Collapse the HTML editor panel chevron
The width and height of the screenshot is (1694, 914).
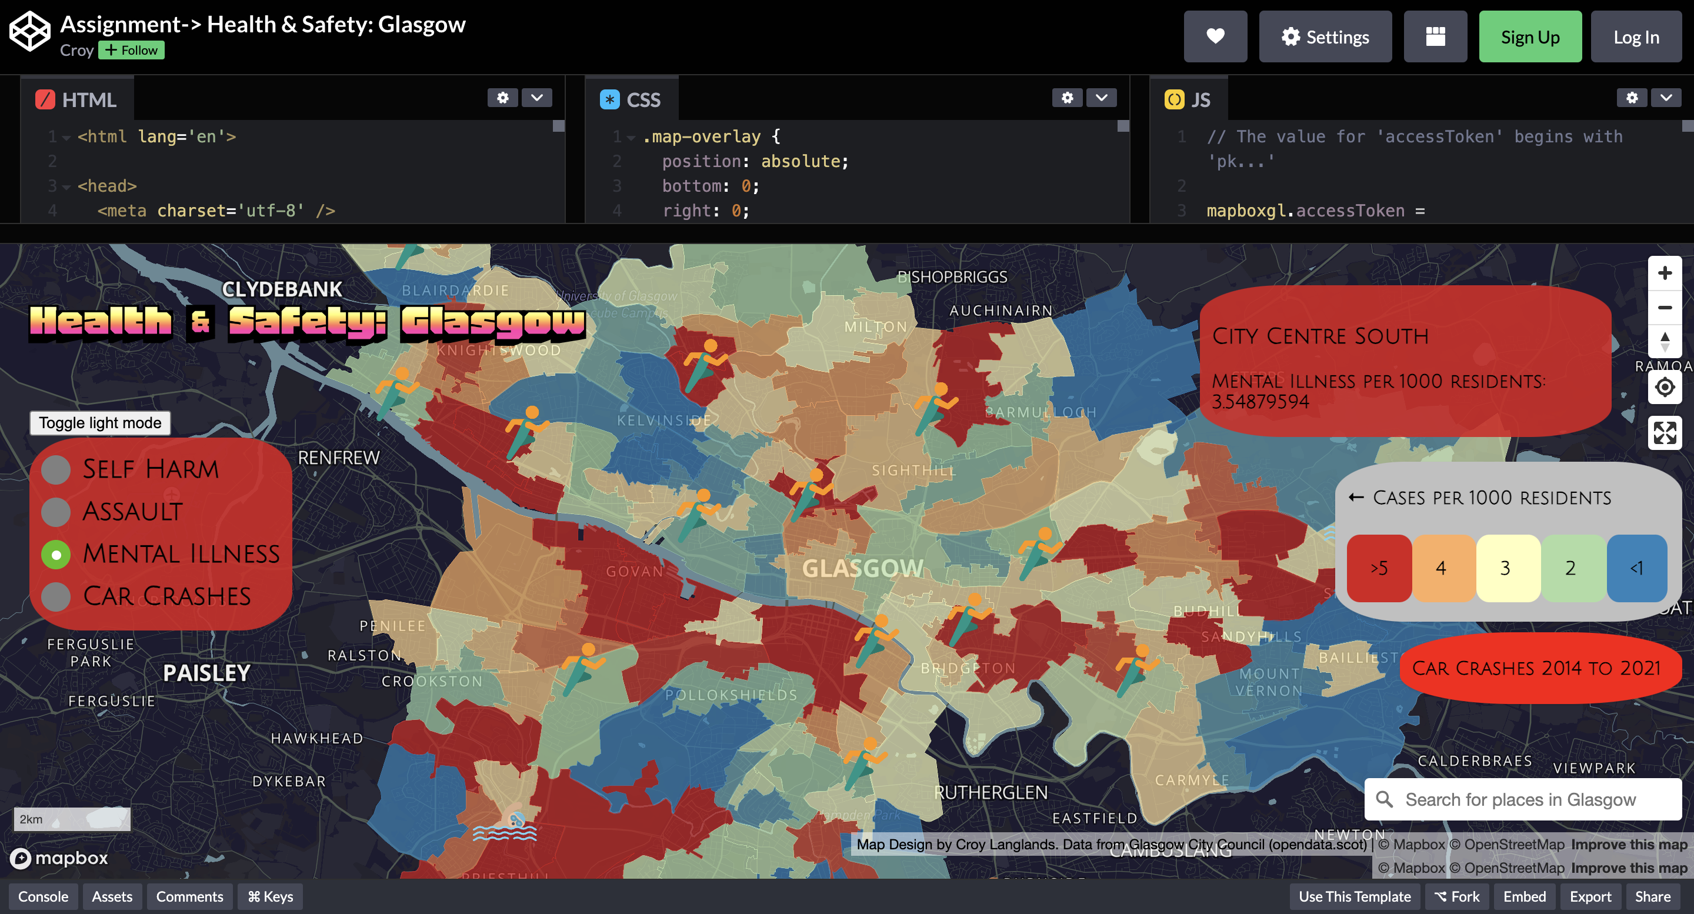(x=536, y=97)
